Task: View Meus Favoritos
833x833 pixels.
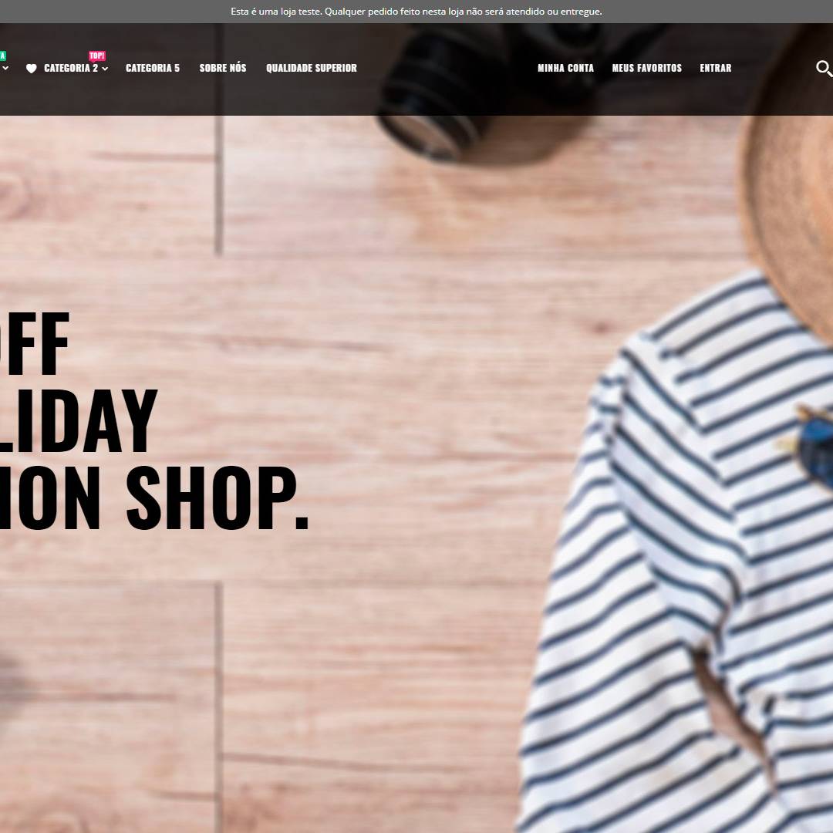Action: point(646,68)
